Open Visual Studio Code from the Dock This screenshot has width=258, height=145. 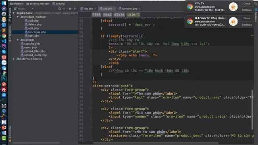[x=4, y=41]
